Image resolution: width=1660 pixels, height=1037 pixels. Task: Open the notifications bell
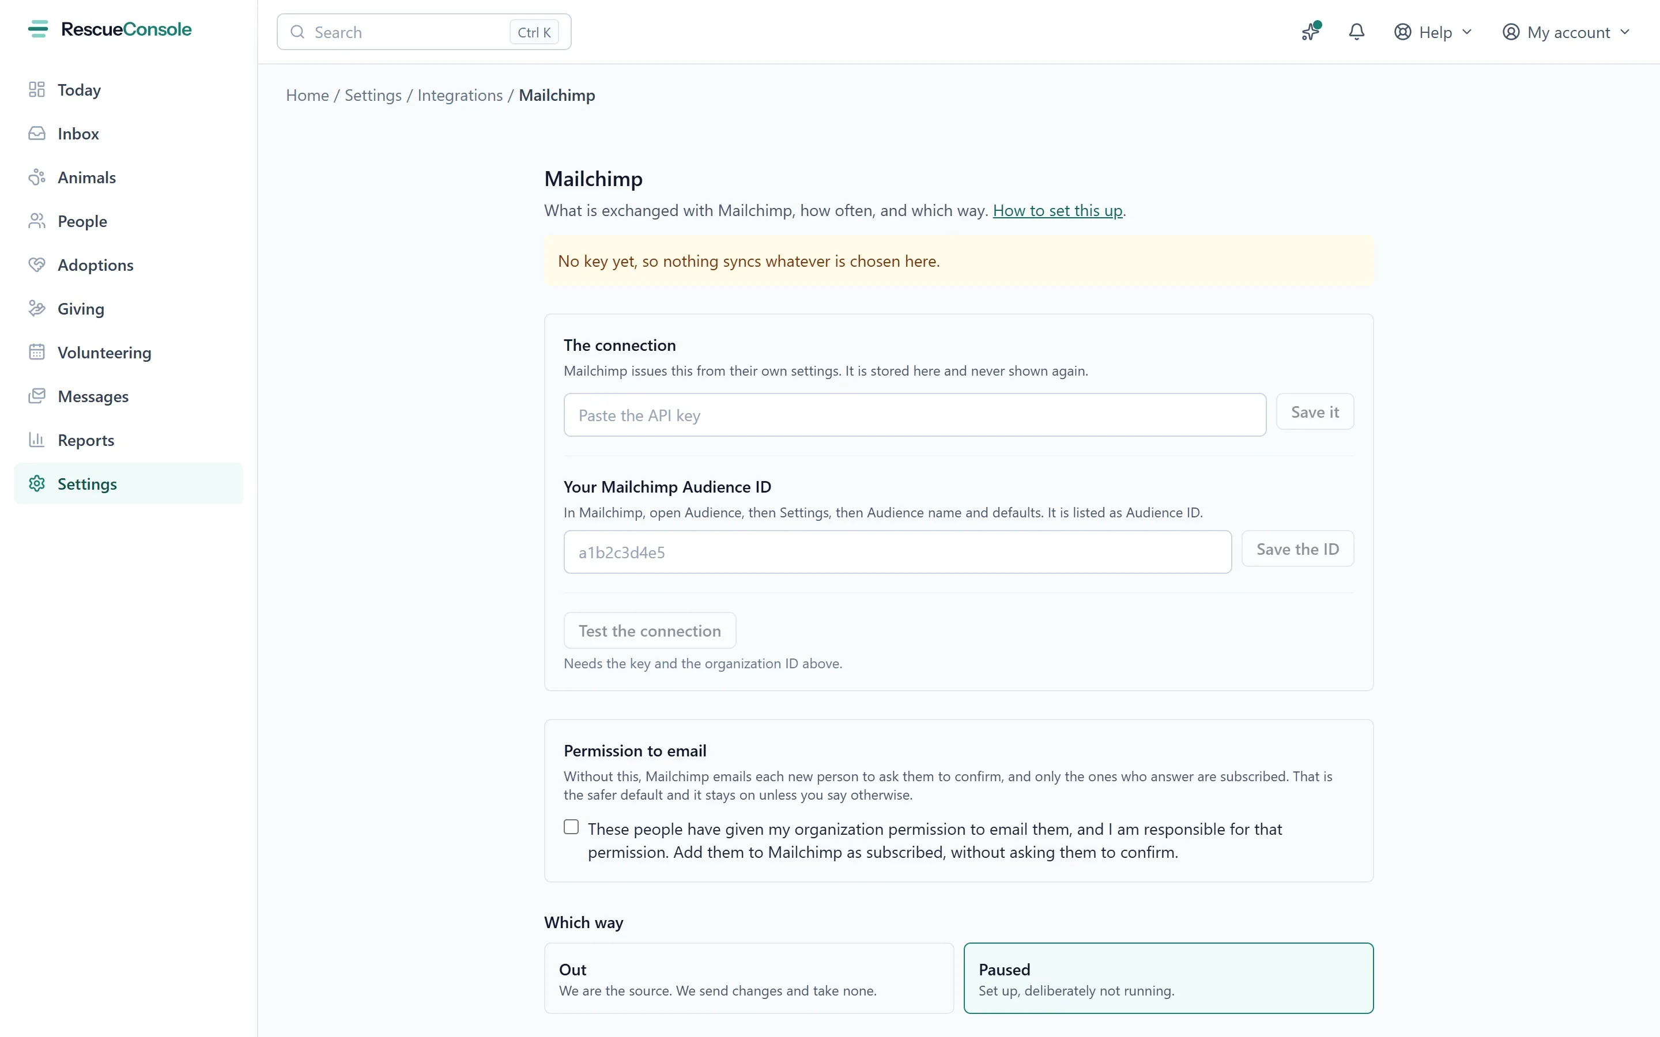click(1356, 32)
